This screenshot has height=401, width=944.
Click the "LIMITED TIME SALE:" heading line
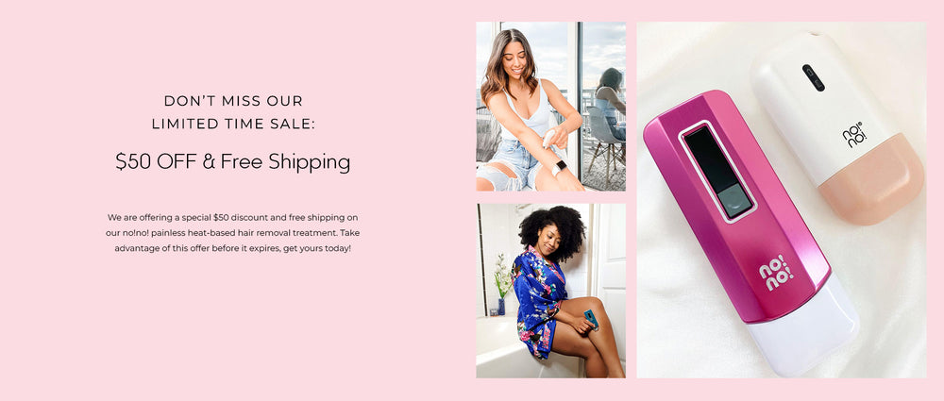click(x=233, y=124)
